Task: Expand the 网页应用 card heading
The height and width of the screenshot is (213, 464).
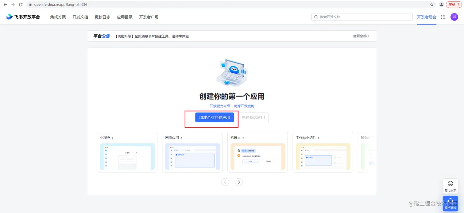Action: tap(174, 138)
